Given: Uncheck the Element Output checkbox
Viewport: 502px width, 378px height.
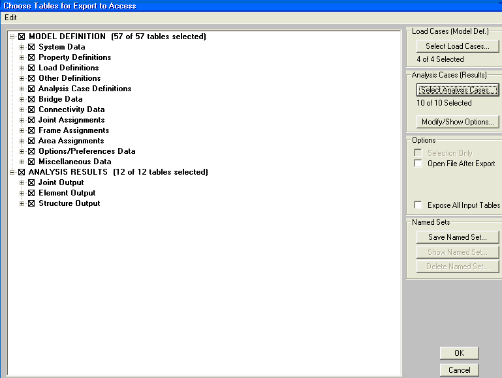Looking at the screenshot, I should (31, 193).
